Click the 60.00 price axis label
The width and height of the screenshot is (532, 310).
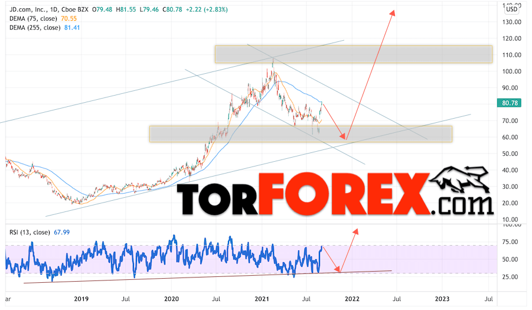[510, 138]
